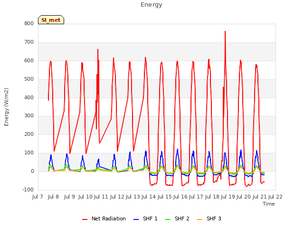The width and height of the screenshot is (304, 228).
Task: Click the Jul 11 x-axis tick label
Action: point(101,197)
